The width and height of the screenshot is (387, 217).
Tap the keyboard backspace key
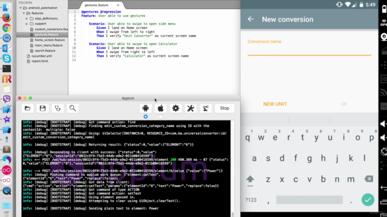pos(369,179)
